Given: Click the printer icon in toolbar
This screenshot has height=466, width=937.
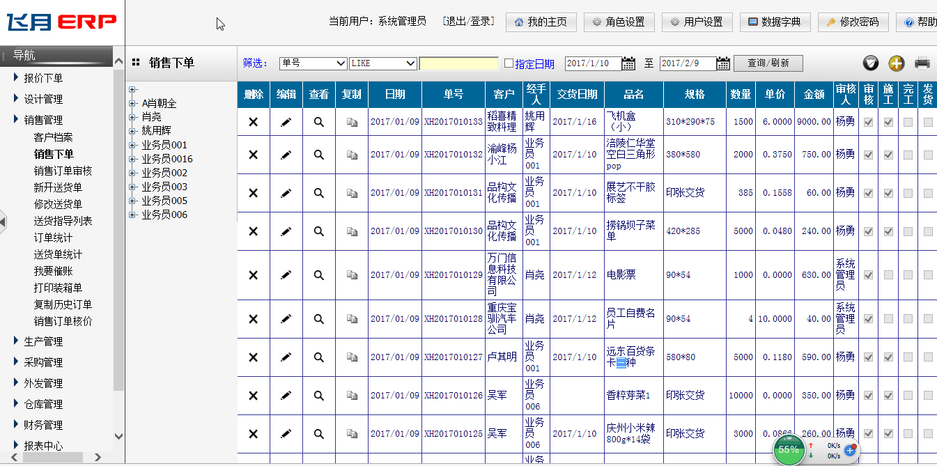Looking at the screenshot, I should coord(922,63).
